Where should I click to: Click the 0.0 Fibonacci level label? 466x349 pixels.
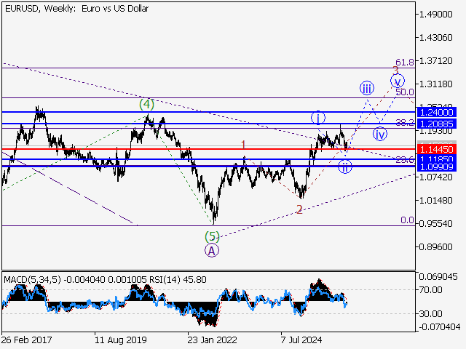point(407,220)
